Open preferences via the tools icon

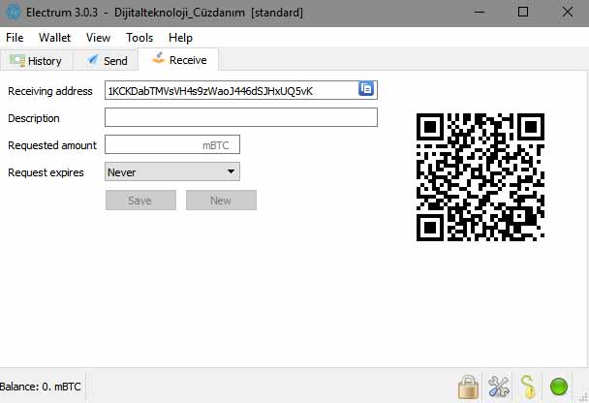[499, 387]
